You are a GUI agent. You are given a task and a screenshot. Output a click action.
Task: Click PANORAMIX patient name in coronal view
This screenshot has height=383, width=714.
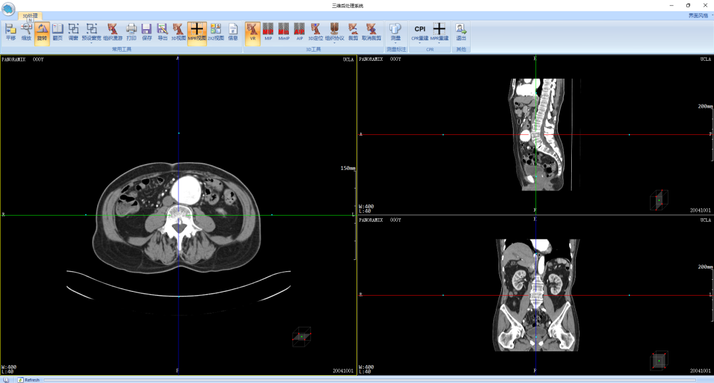pyautogui.click(x=371, y=220)
